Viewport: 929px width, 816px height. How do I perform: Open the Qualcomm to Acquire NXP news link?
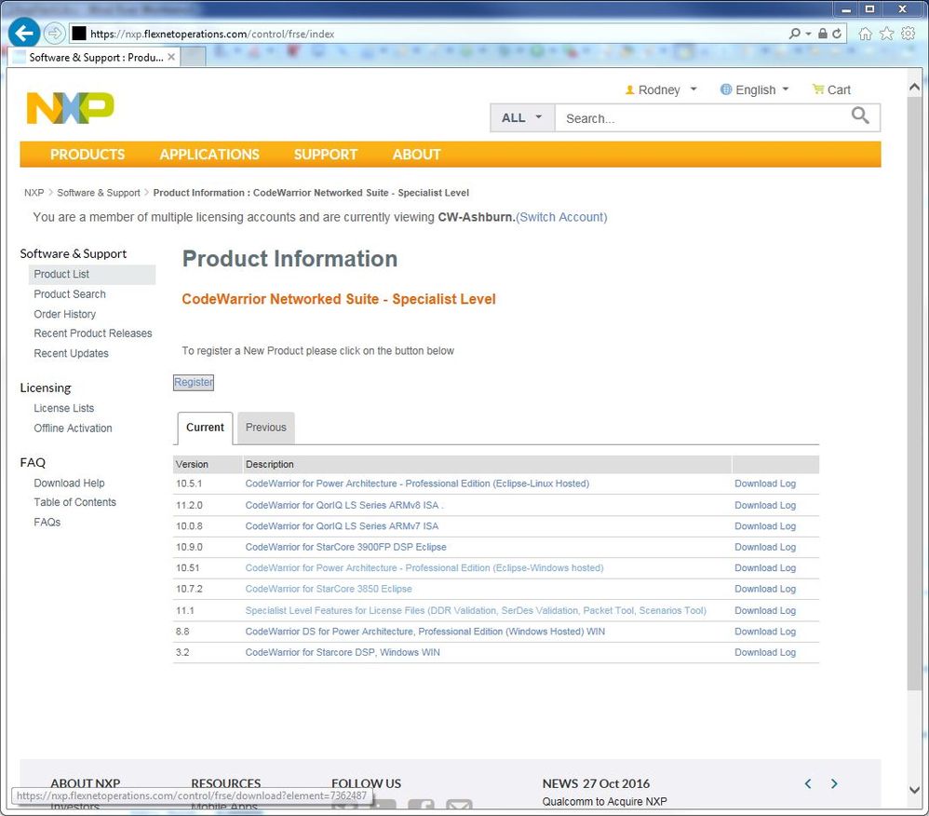pos(604,802)
